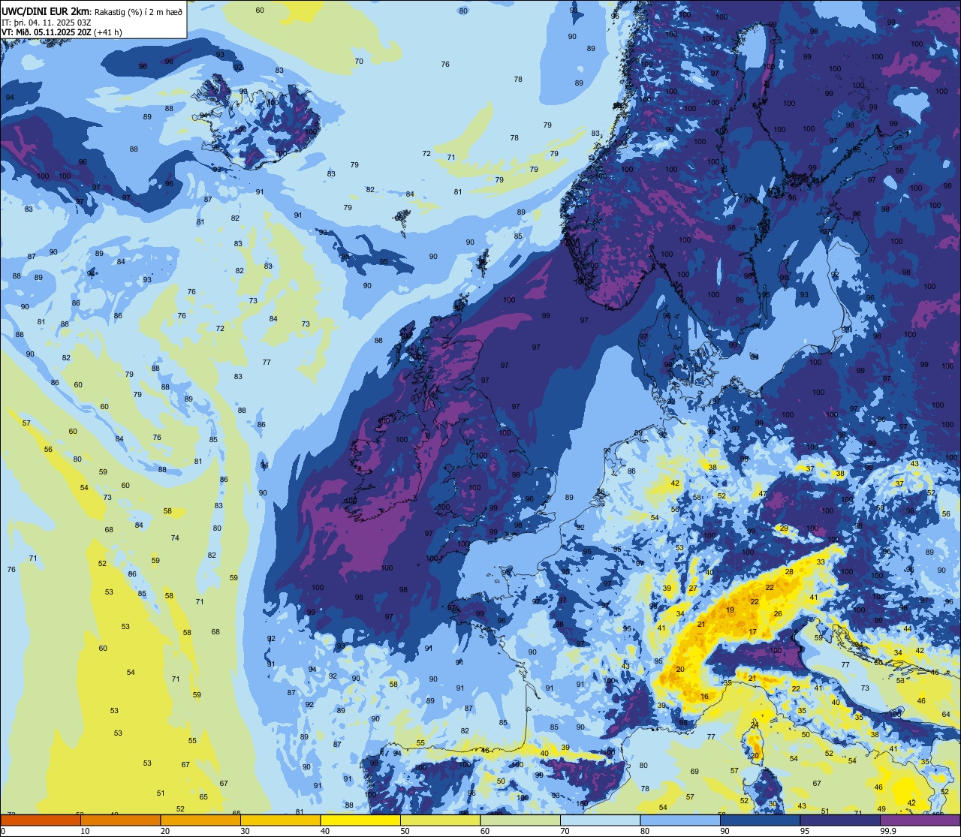Screen dimensions: 961x837
Task: Select the dark orange 0–10 legend segment
Action: (x=40, y=820)
